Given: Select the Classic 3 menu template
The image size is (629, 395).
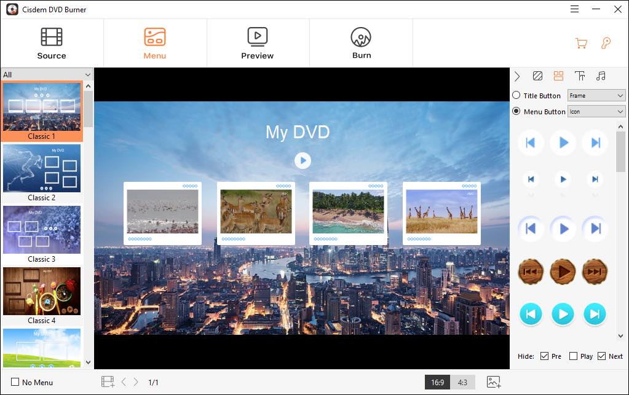Looking at the screenshot, I should click(x=42, y=230).
